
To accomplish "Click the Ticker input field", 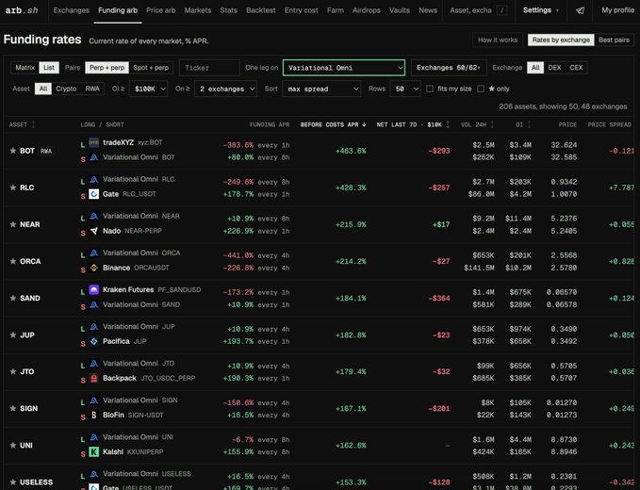I will pos(209,68).
